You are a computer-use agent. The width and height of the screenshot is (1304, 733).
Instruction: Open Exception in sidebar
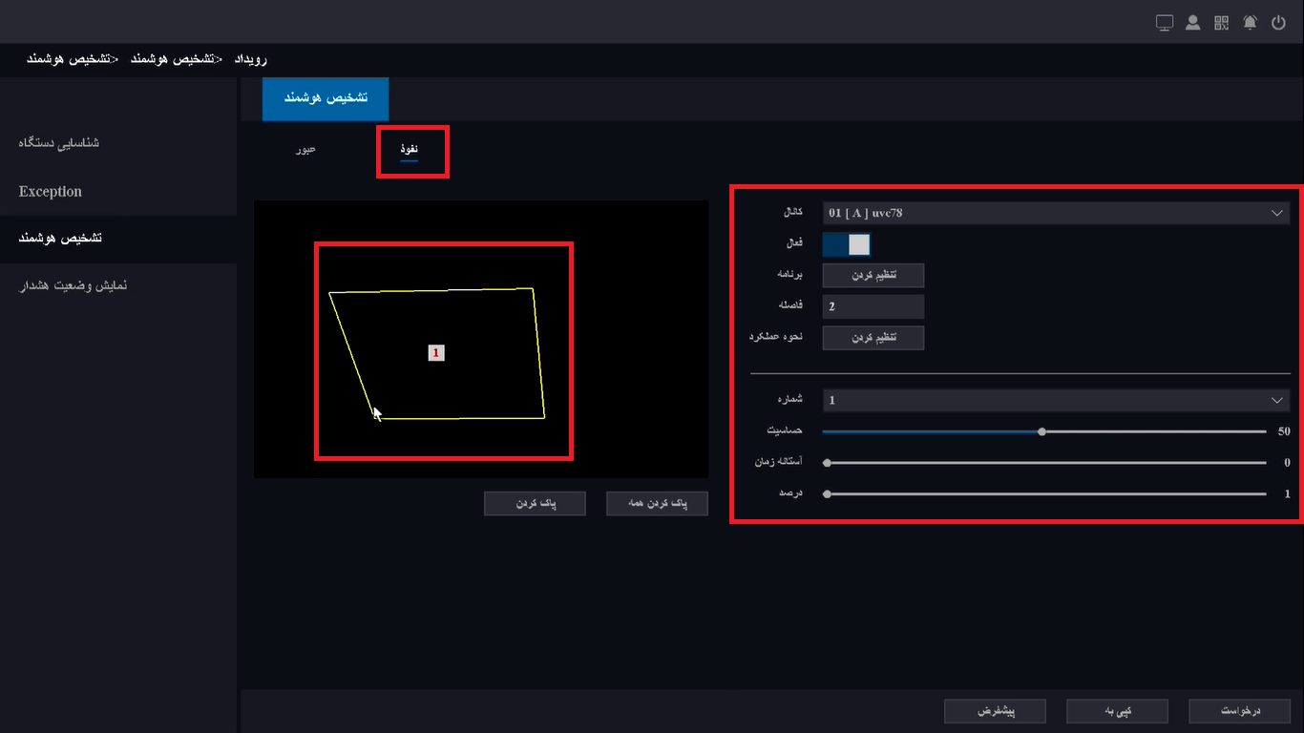pyautogui.click(x=51, y=191)
